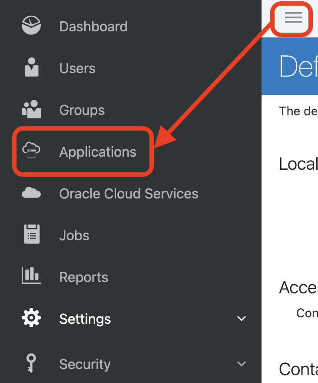This screenshot has width=318, height=383.
Task: Click the Dashboard gauge icon
Action: tap(31, 26)
